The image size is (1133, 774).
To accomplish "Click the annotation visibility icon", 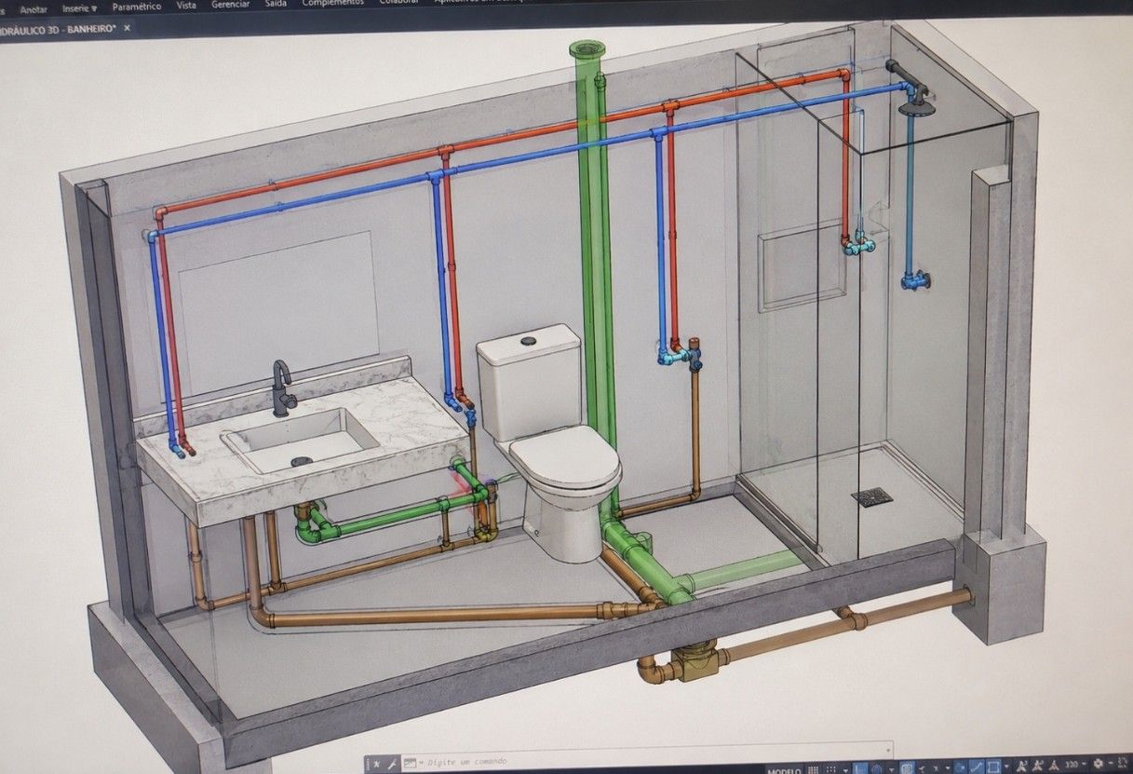I will click(x=1021, y=767).
